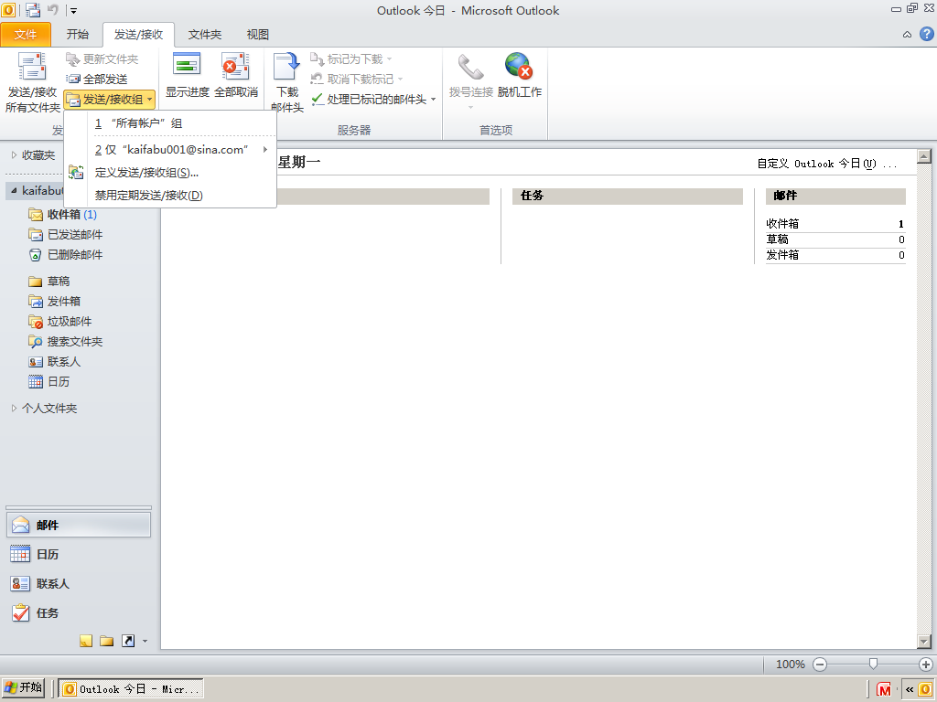Minimize the ribbon with caret icon
The width and height of the screenshot is (937, 702).
(x=907, y=35)
